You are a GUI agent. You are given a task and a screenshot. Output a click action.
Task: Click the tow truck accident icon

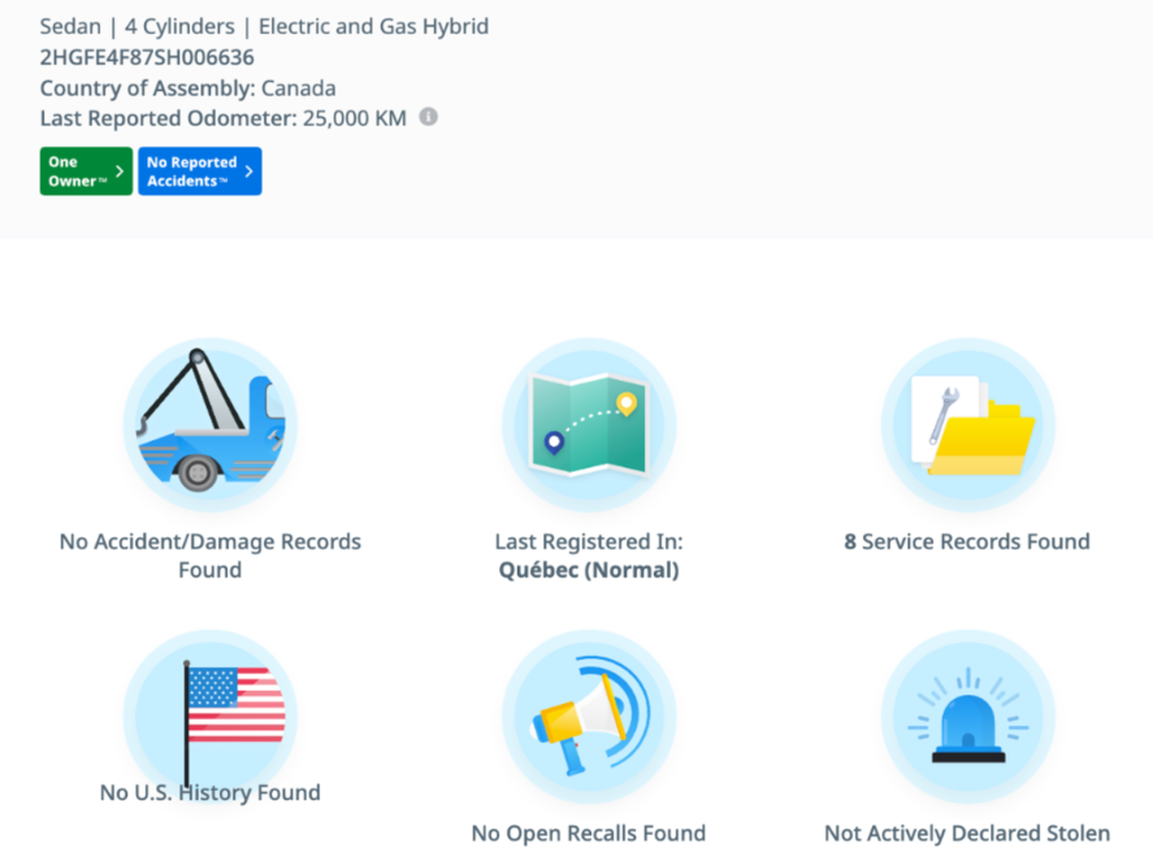click(210, 424)
